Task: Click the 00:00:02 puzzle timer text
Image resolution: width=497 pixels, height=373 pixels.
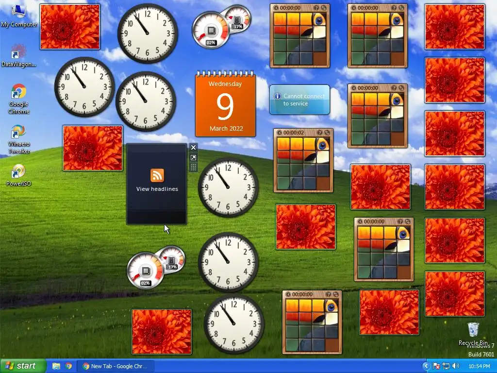Action: pyautogui.click(x=294, y=133)
